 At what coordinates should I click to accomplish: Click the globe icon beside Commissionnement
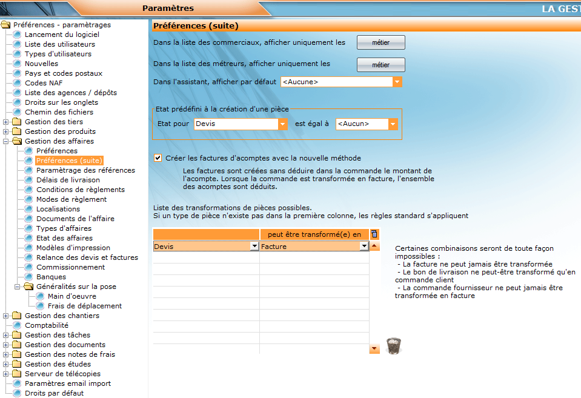[28, 267]
